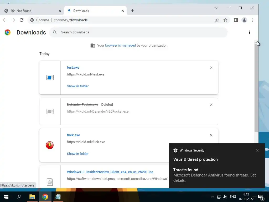269x202 pixels.
Task: Open the Windows11_InsiderPreview ISO link
Action: click(110, 172)
